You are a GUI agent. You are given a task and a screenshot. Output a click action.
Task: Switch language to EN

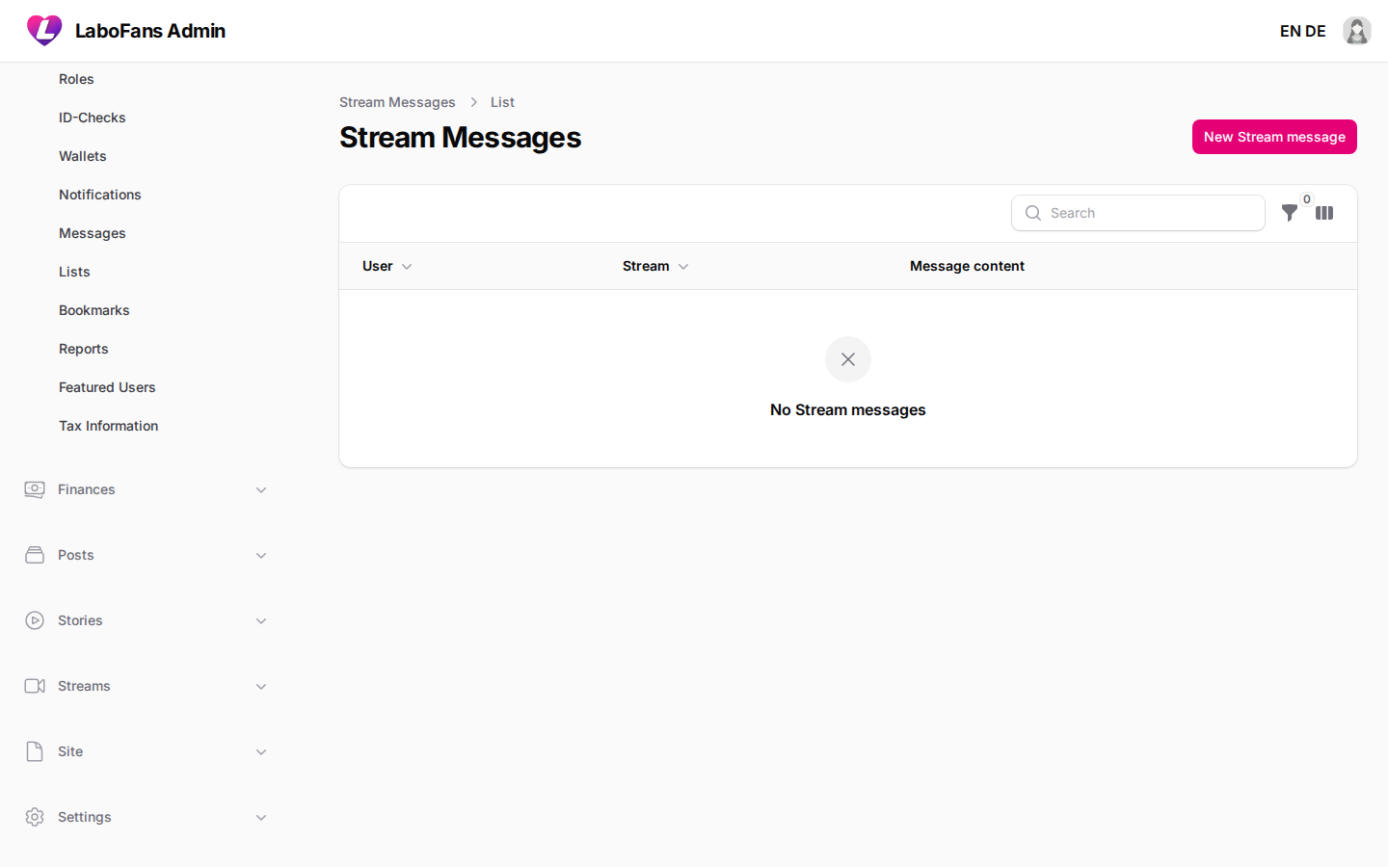click(1291, 31)
